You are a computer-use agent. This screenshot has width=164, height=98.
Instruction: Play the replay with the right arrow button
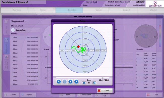click(x=76, y=82)
